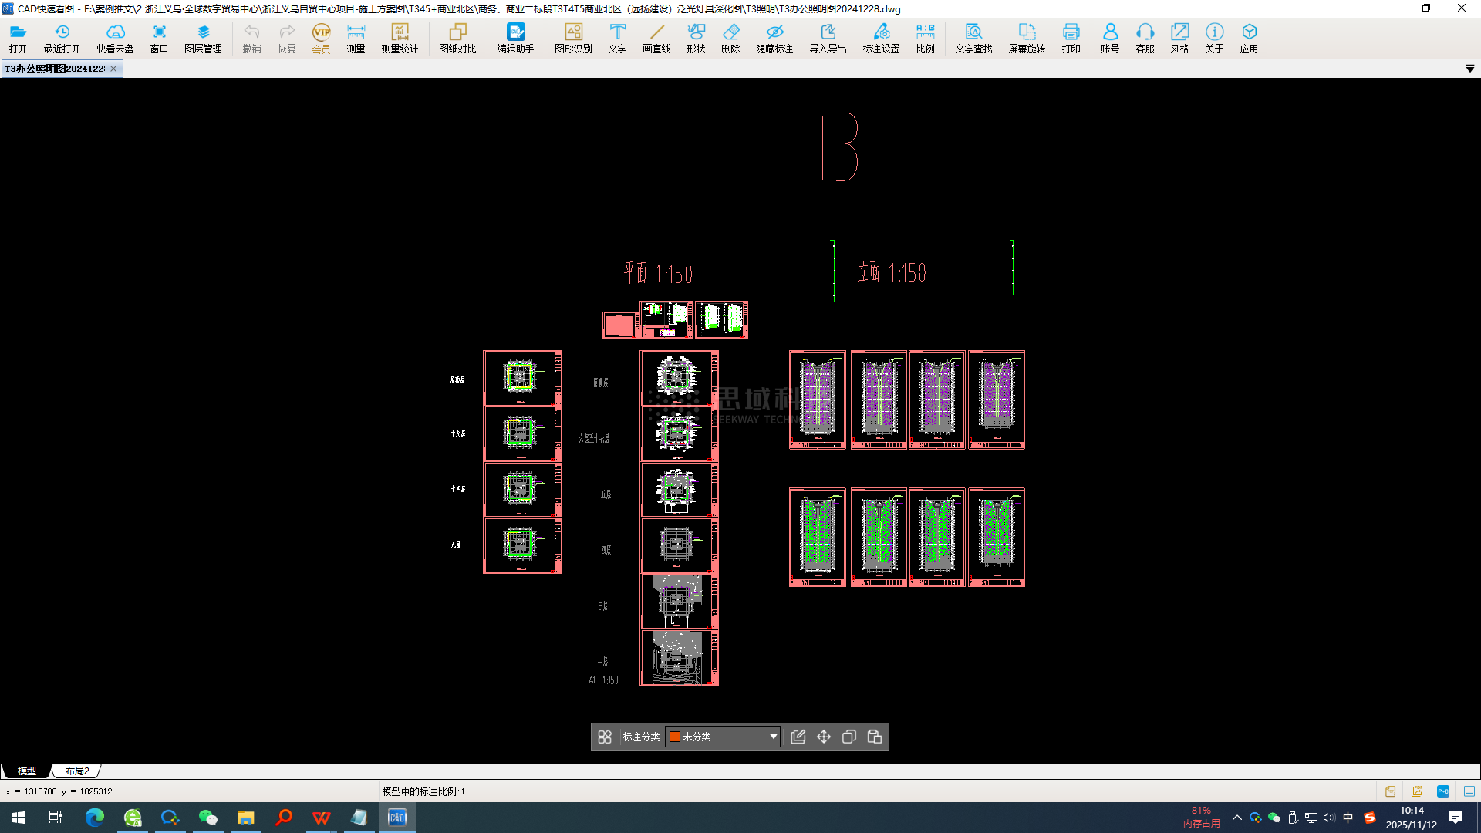Toggle the P+D status bar button

coord(1443,791)
